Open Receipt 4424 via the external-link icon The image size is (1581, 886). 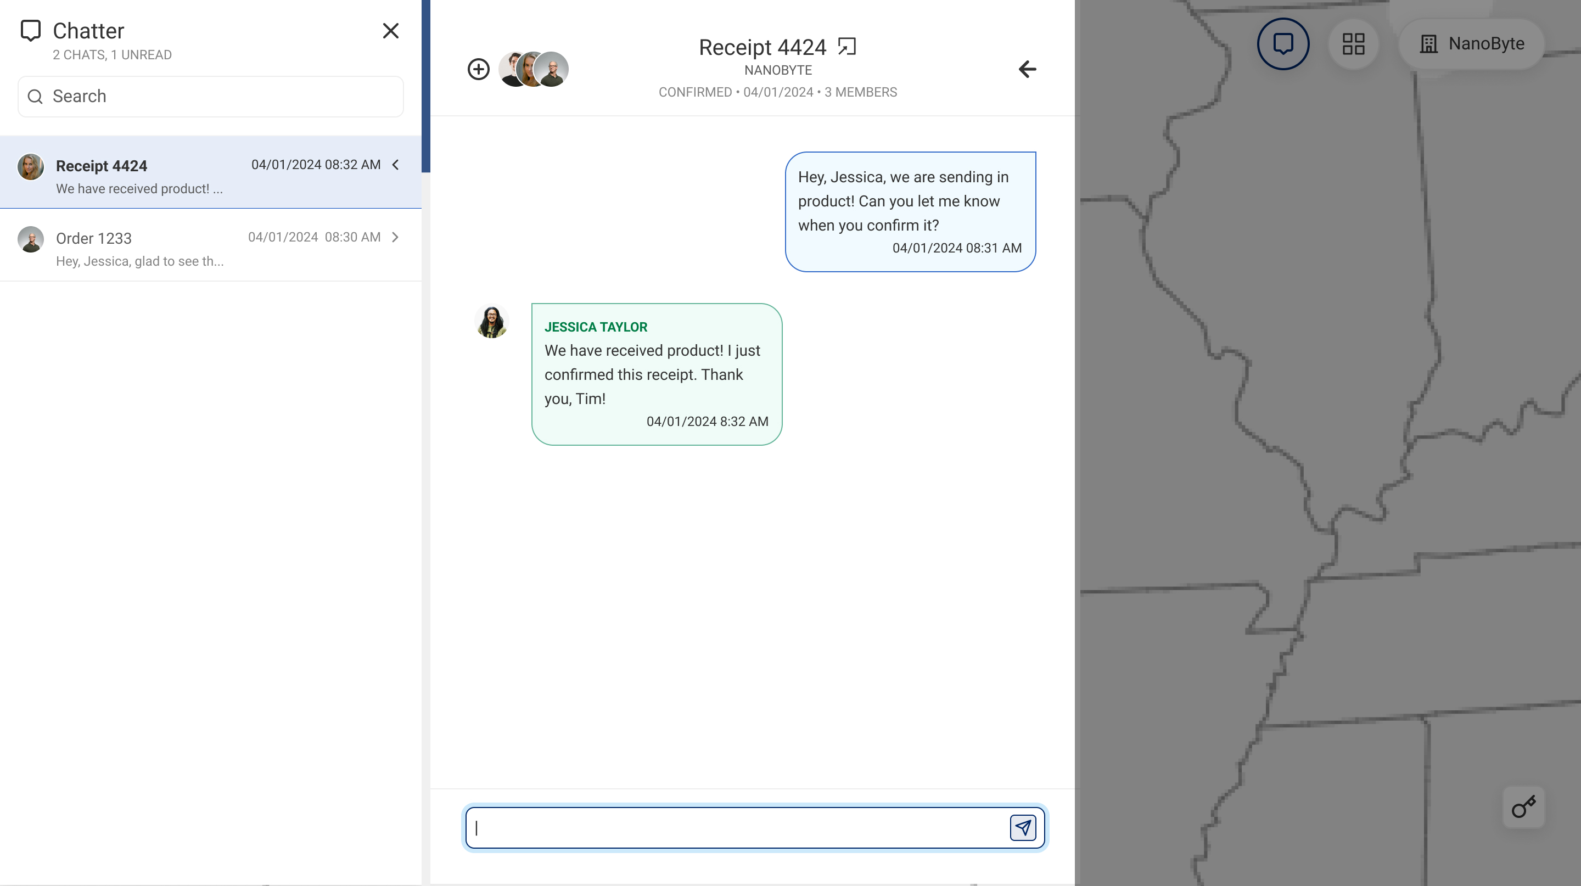pos(847,47)
